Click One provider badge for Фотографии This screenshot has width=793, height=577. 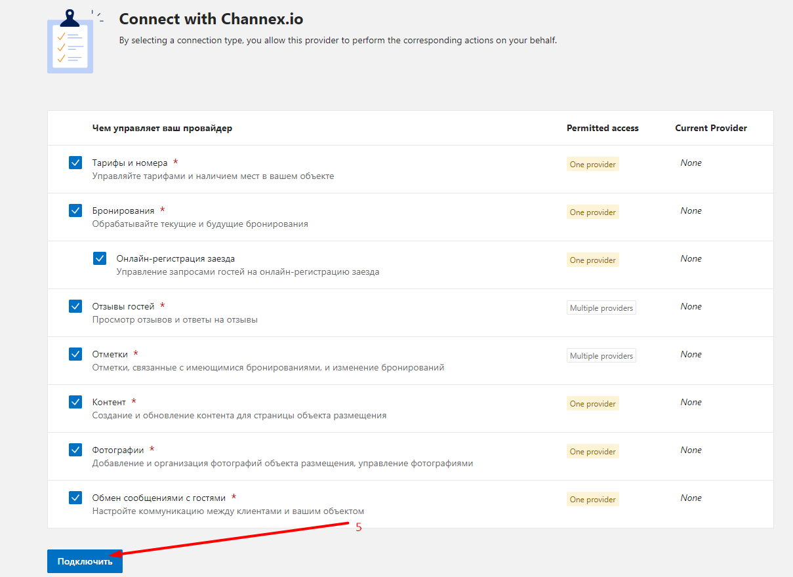593,452
